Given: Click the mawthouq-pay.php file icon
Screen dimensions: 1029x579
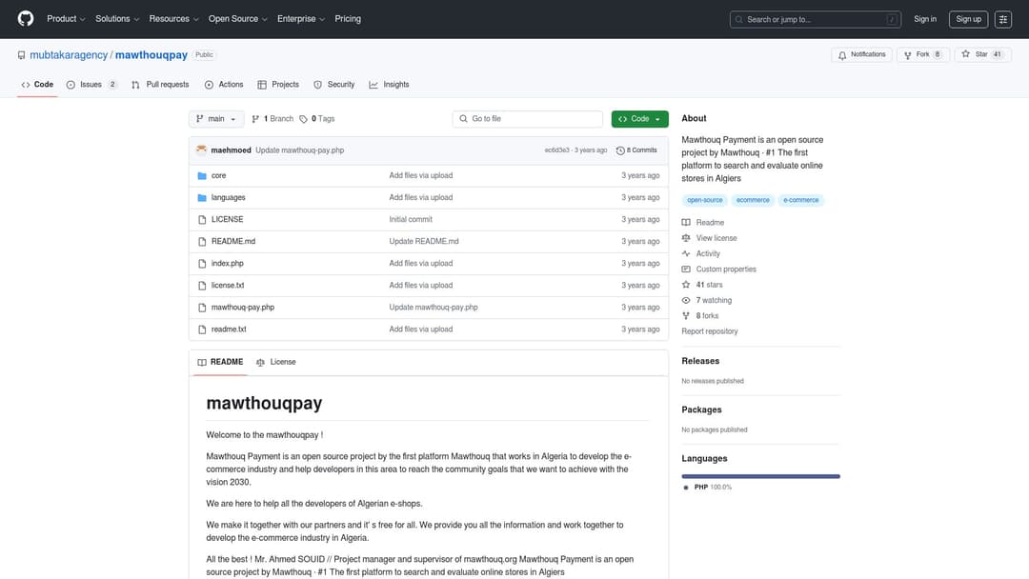Looking at the screenshot, I should pos(202,308).
